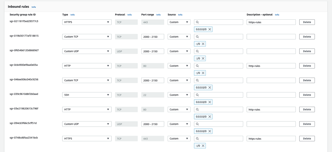Remove ::/0 tag on sgr-019b30177af318815 rule
332x152 pixels.
point(203,44)
